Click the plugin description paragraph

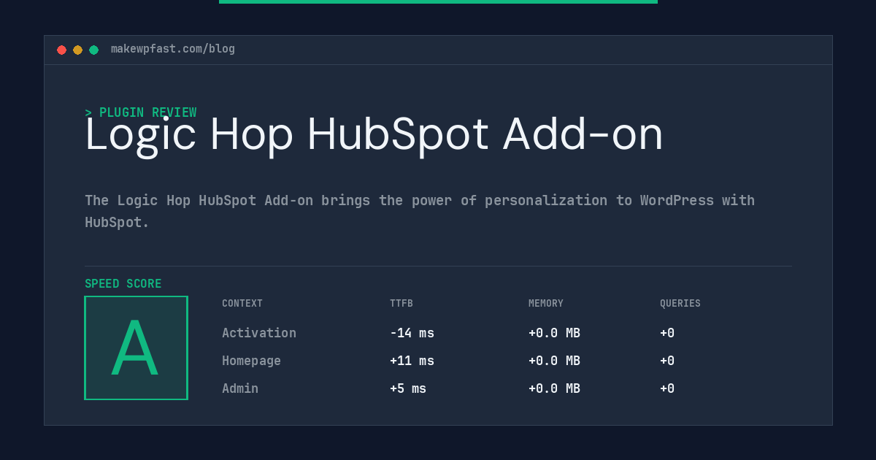(x=420, y=211)
